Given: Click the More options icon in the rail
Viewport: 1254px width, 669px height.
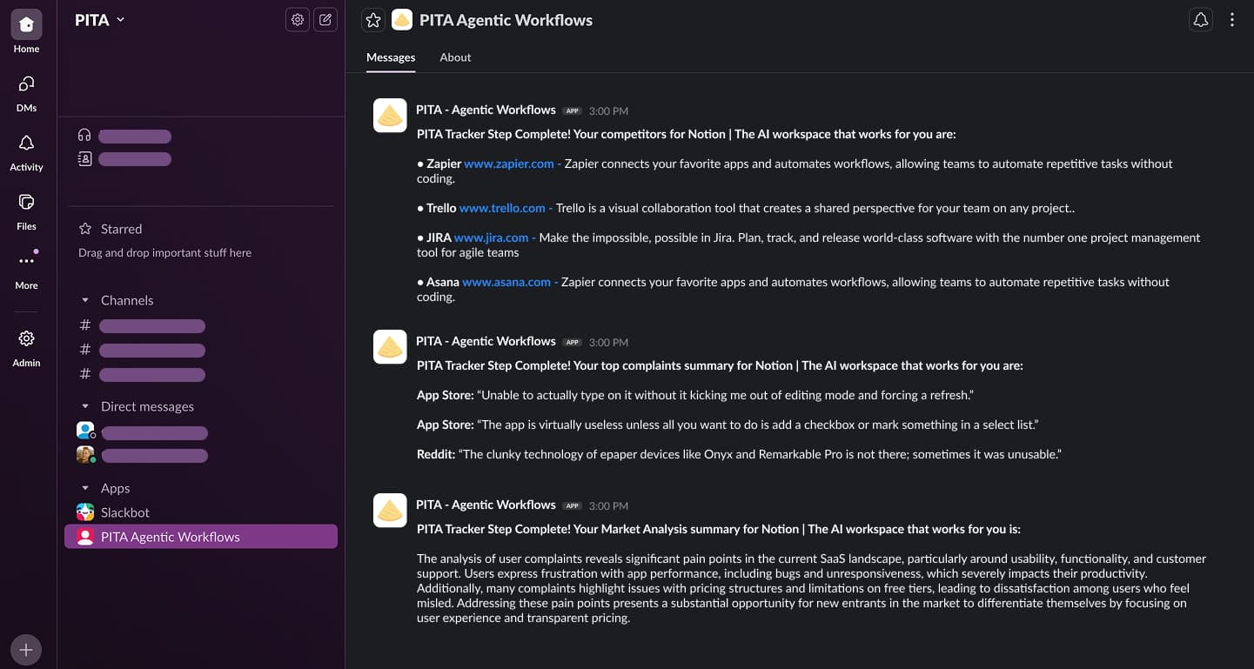Looking at the screenshot, I should (25, 259).
